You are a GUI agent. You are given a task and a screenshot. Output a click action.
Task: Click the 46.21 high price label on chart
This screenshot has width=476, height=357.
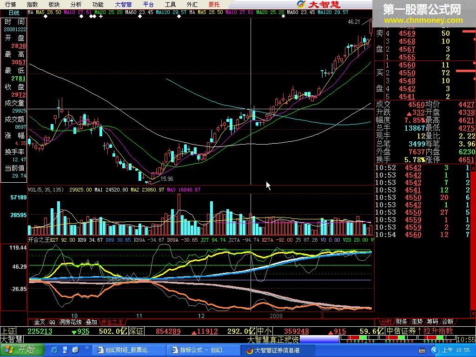(x=354, y=22)
